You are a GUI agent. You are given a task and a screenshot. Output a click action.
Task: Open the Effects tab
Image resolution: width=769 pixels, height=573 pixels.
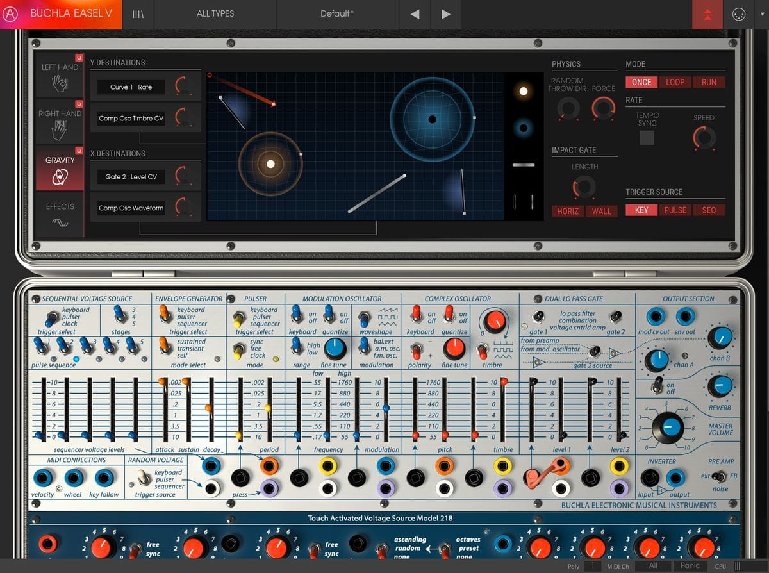[x=60, y=215]
